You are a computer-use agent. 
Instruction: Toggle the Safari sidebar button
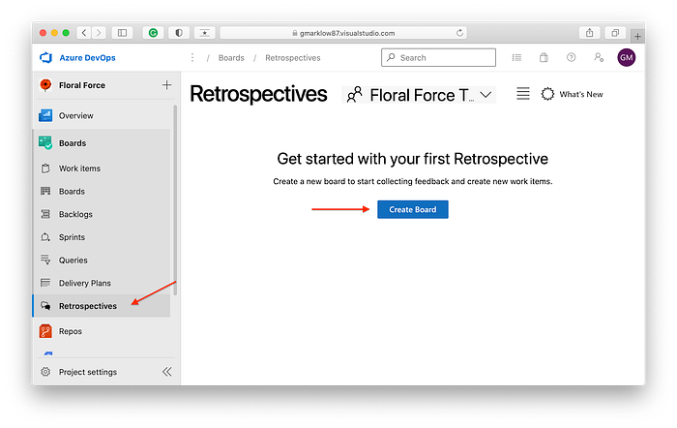(122, 33)
